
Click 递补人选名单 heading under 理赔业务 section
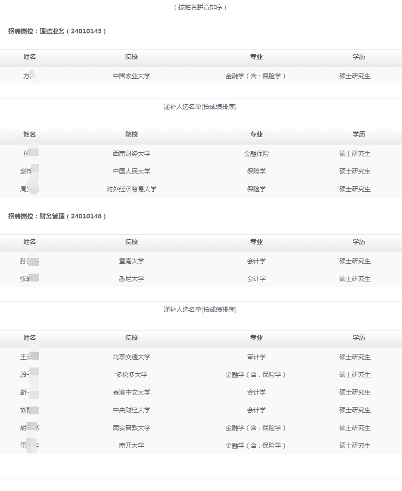click(x=200, y=107)
